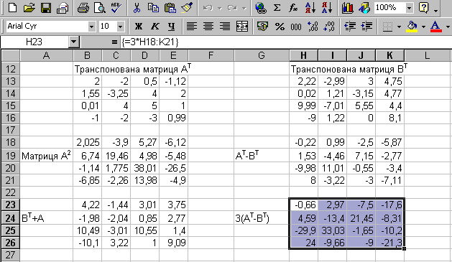
Task: Open the font color palette arrow
Action: click(x=448, y=27)
